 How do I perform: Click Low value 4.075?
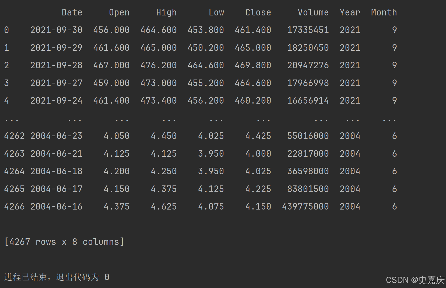click(211, 206)
